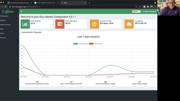Expand the OpenID Connect sidebar menu

pos(9,25)
